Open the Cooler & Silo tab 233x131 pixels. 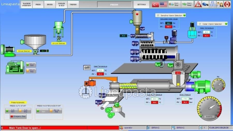point(61,4)
